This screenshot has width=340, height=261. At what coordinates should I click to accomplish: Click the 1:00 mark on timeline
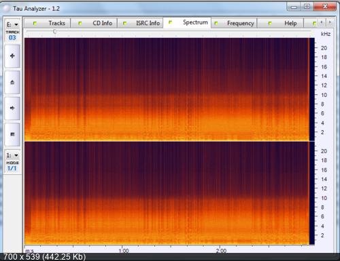[x=124, y=251]
